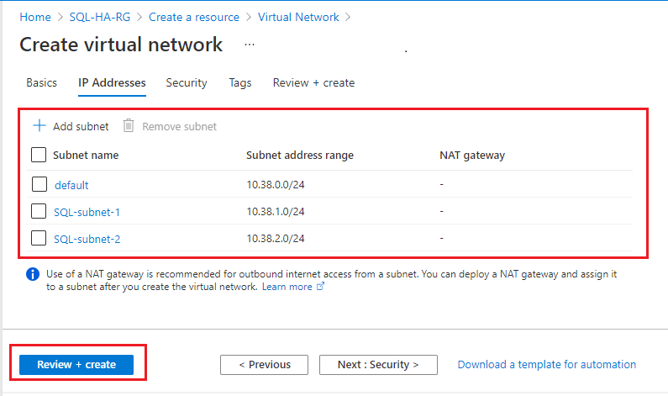Click the Previous button
This screenshot has height=396, width=668.
[x=265, y=365]
